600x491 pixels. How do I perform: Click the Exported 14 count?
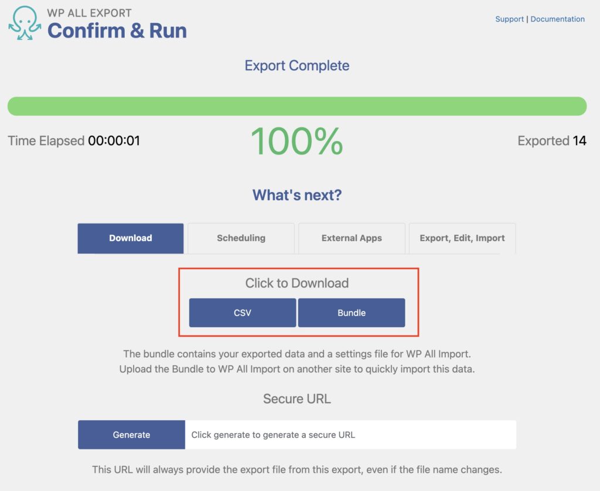click(x=551, y=141)
